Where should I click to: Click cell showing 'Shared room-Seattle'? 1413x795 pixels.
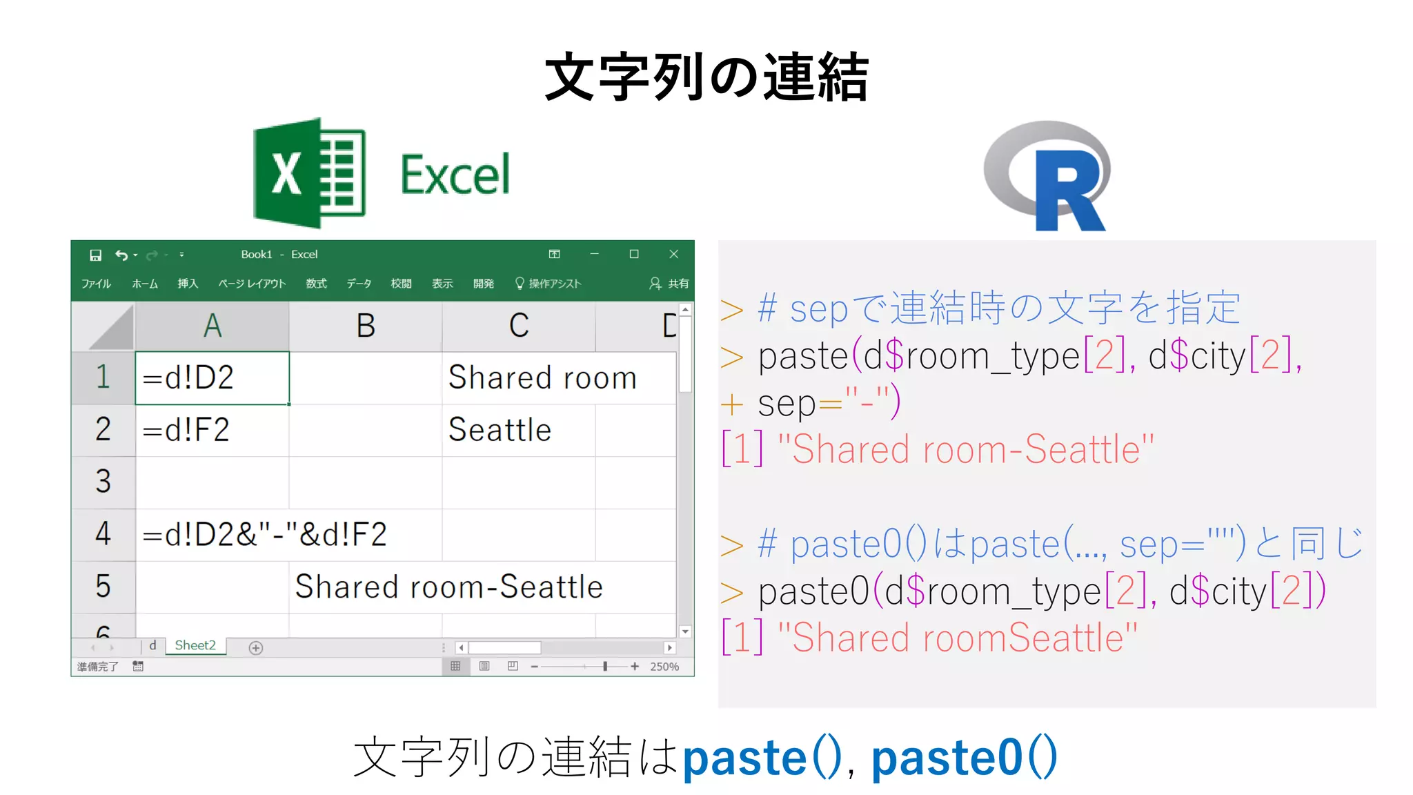point(366,588)
